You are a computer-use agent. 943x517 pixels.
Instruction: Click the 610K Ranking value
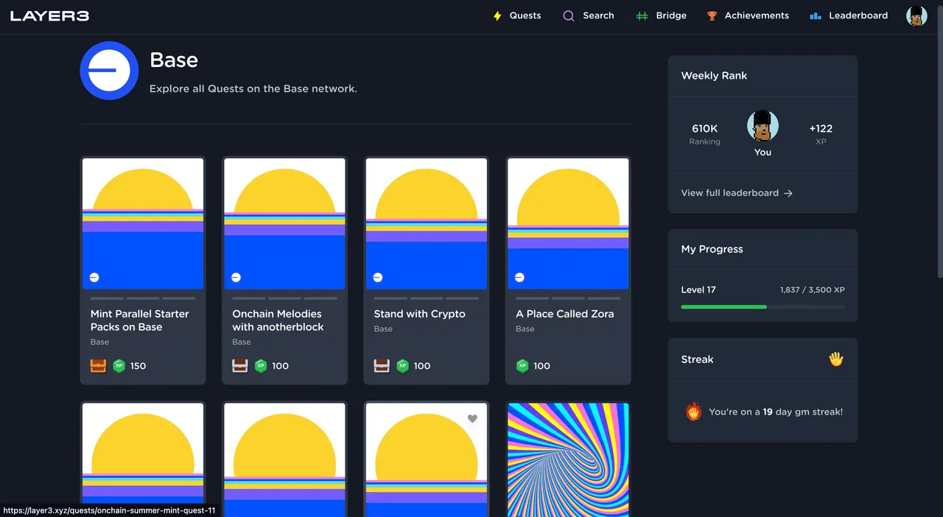point(705,129)
